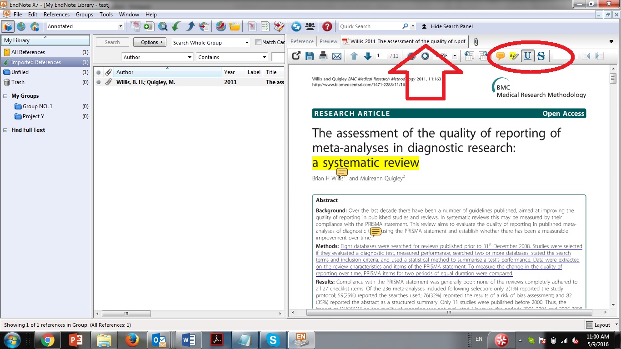Click the Email PDF attachment icon
621x349 pixels.
[x=337, y=55]
